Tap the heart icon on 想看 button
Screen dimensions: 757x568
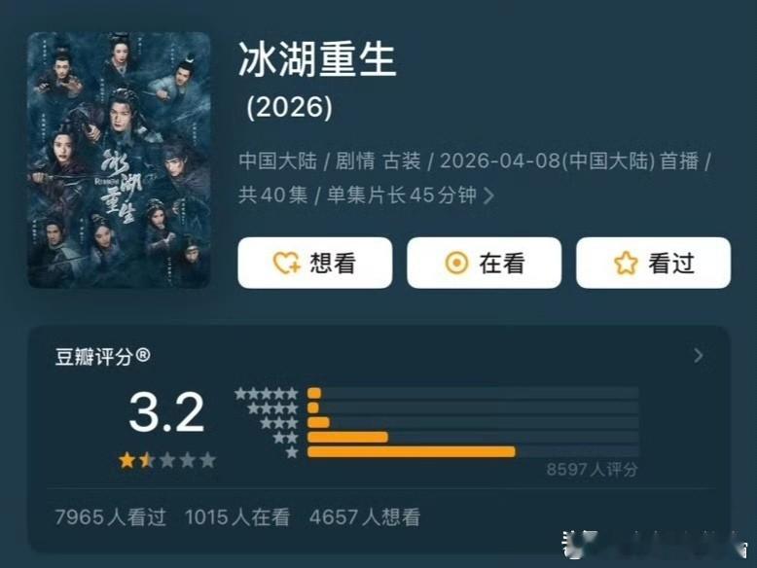[x=286, y=263]
